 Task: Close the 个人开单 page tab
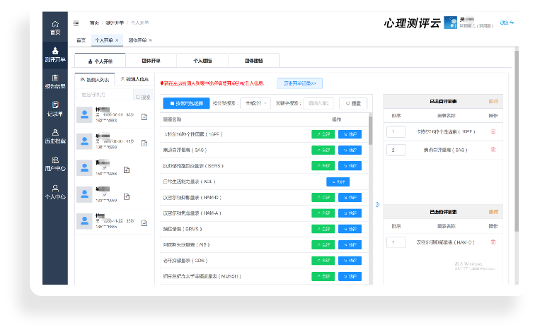(x=117, y=40)
